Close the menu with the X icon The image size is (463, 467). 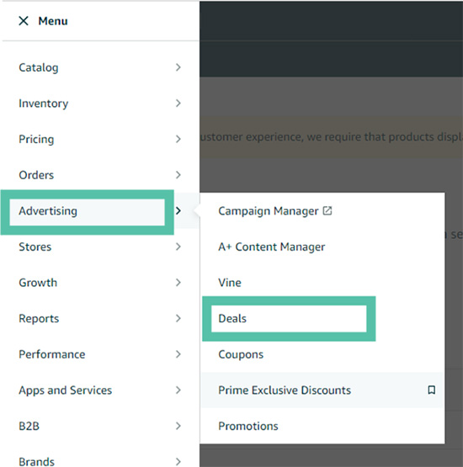pos(24,21)
